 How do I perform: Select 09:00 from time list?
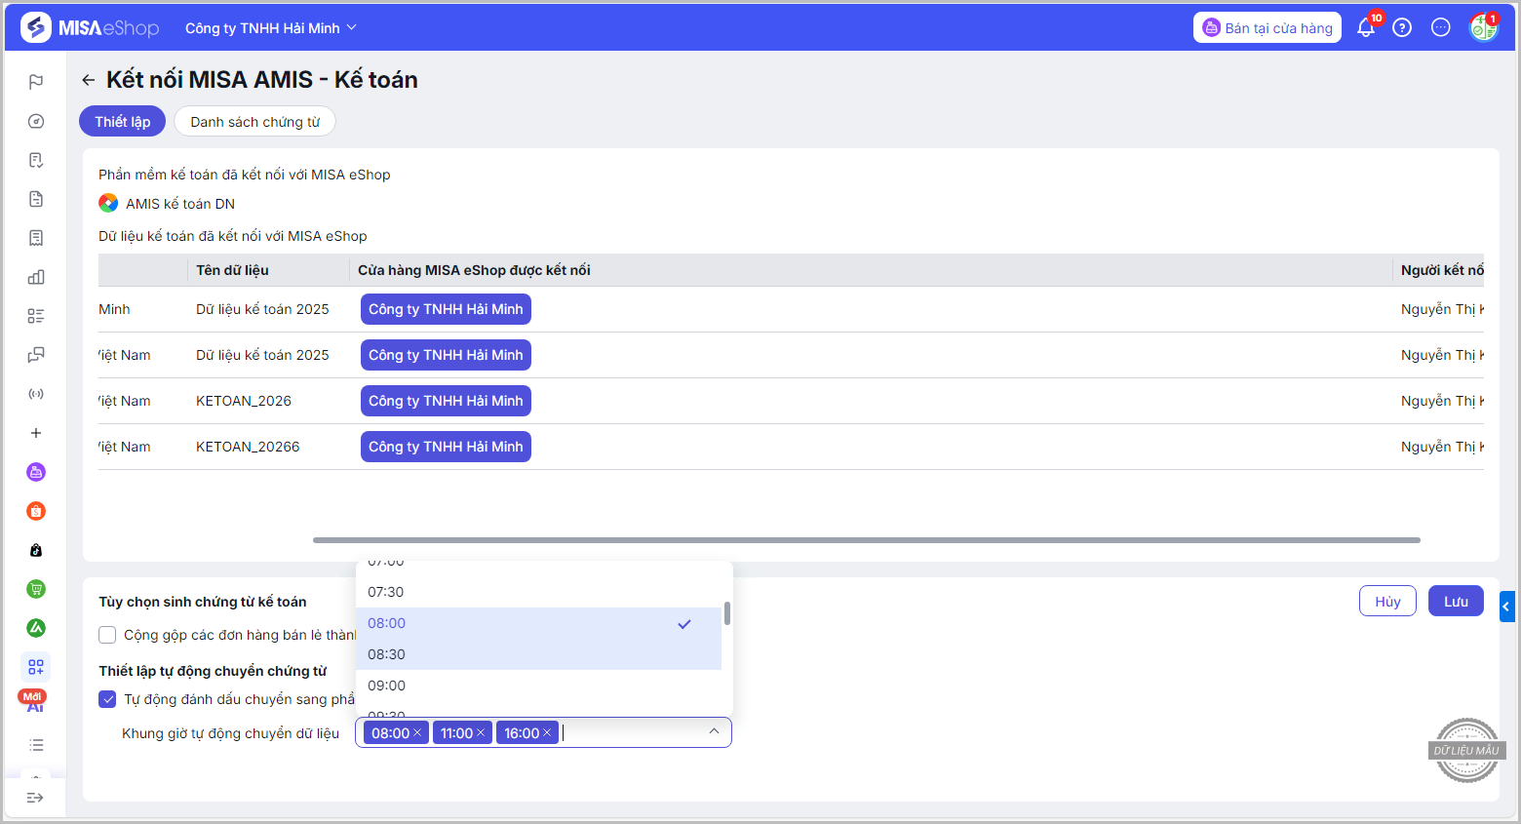pyautogui.click(x=387, y=686)
